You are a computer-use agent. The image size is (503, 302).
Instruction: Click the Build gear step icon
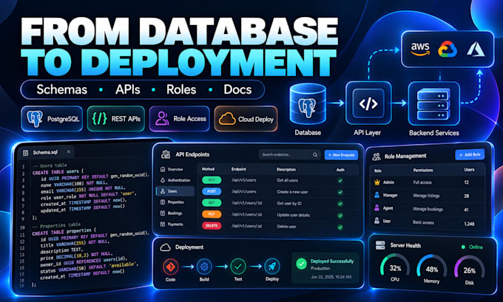[204, 267]
